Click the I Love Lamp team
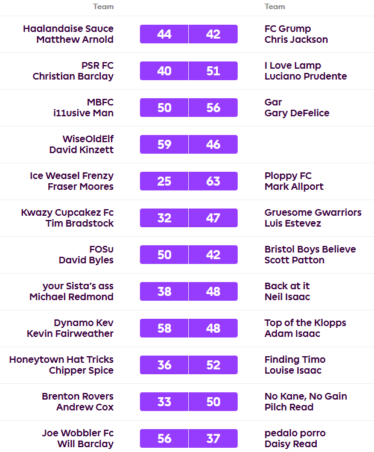Image resolution: width=374 pixels, height=452 pixels. 293,65
